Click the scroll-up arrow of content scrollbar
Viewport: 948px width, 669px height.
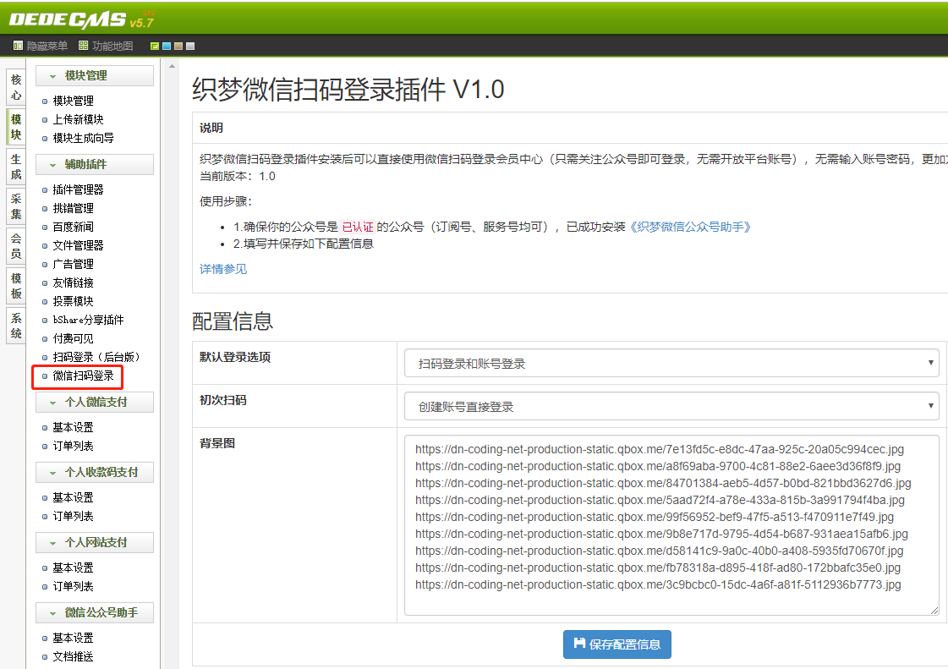(x=173, y=66)
